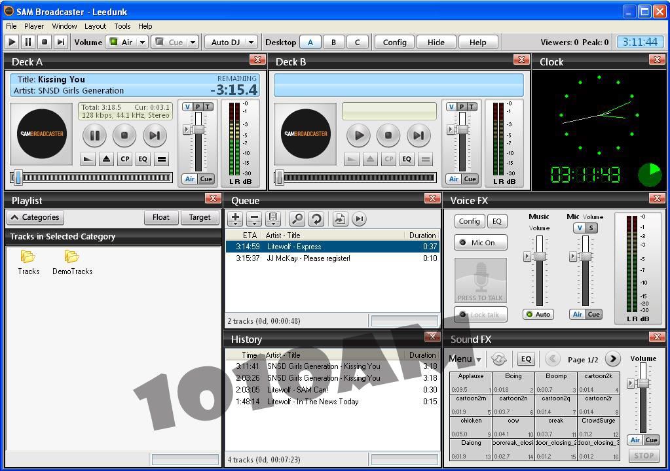Remove track from Queue with minus icon
The image size is (670, 471).
point(254,219)
